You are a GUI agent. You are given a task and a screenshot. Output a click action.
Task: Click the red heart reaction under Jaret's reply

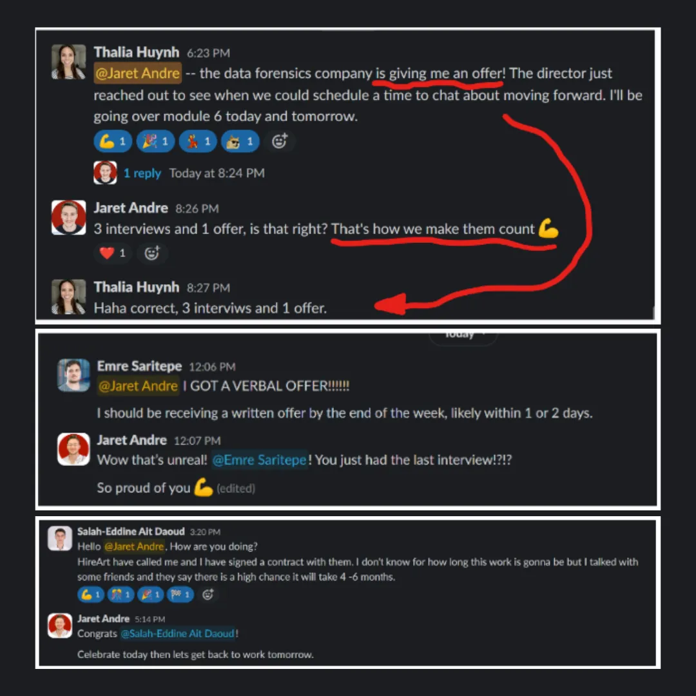point(113,253)
